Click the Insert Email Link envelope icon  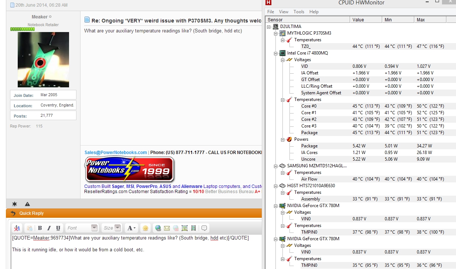pyautogui.click(x=167, y=228)
